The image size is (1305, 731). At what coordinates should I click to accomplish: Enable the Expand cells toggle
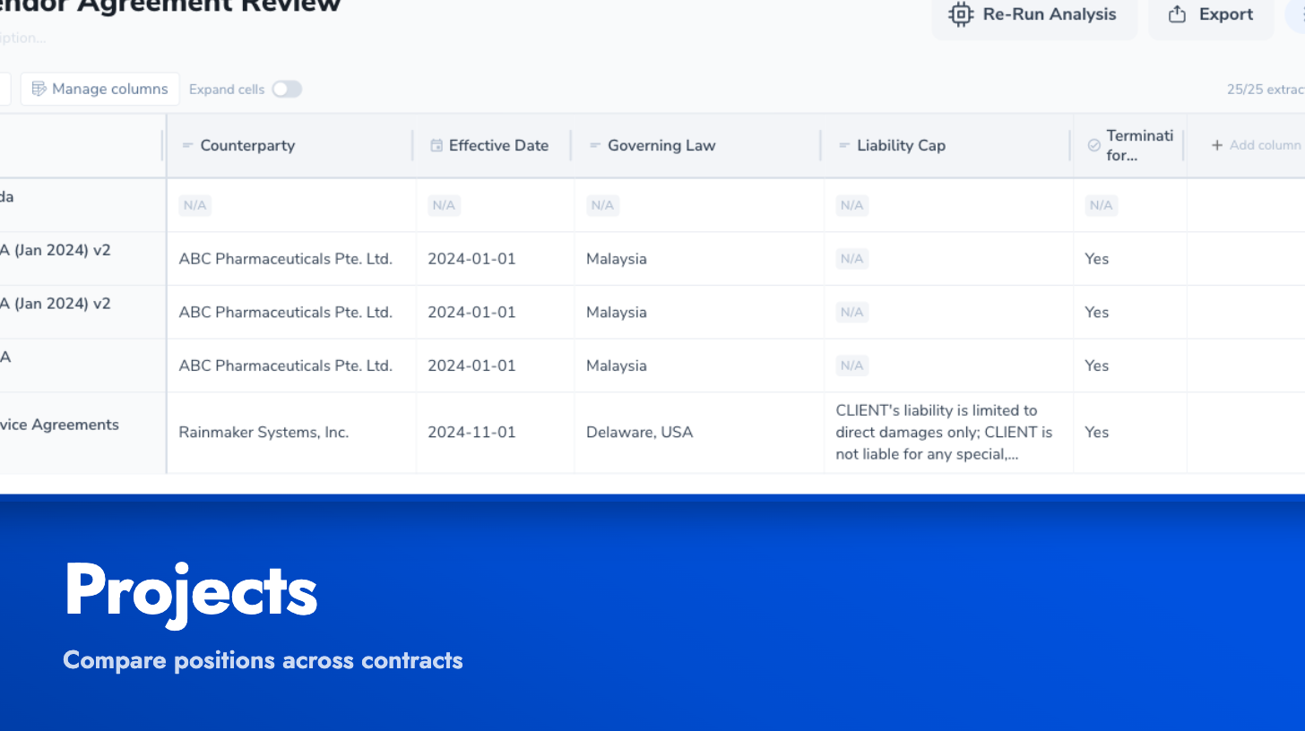(x=287, y=89)
